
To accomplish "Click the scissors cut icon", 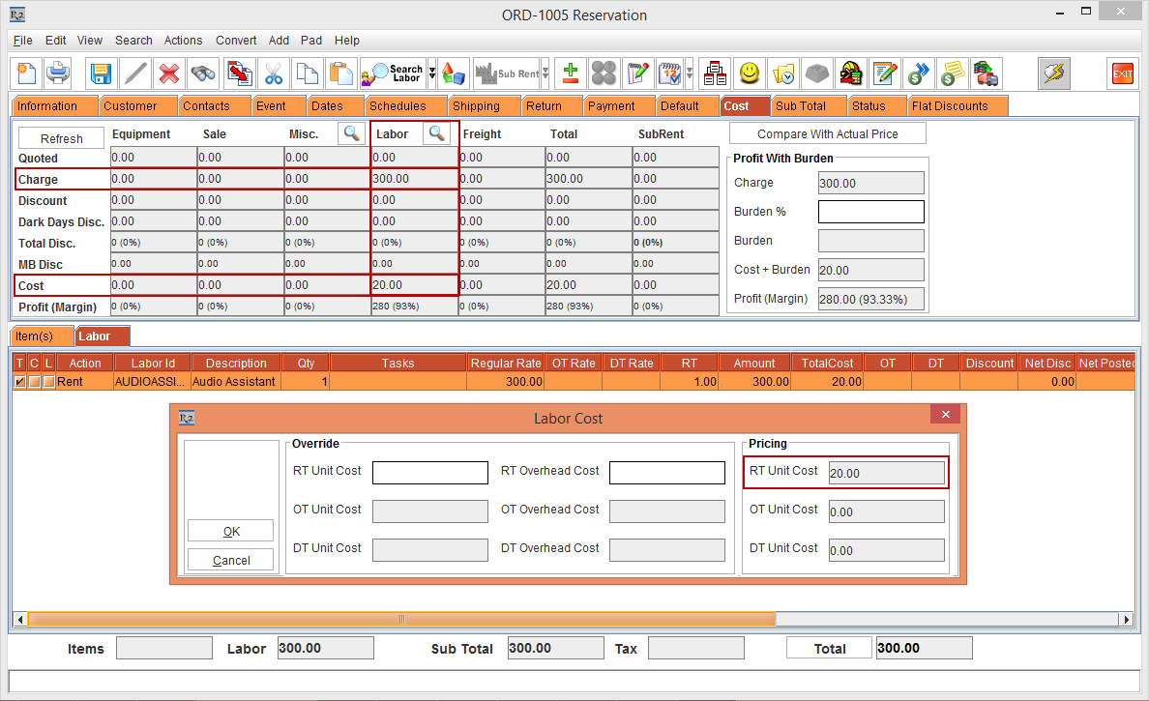I will click(x=274, y=73).
